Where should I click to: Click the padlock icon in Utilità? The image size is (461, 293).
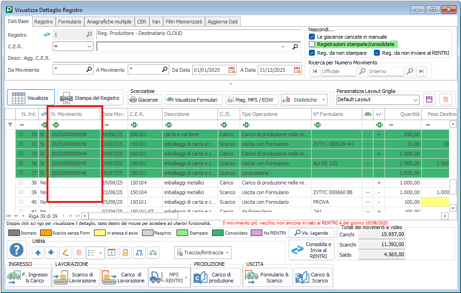(x=125, y=253)
